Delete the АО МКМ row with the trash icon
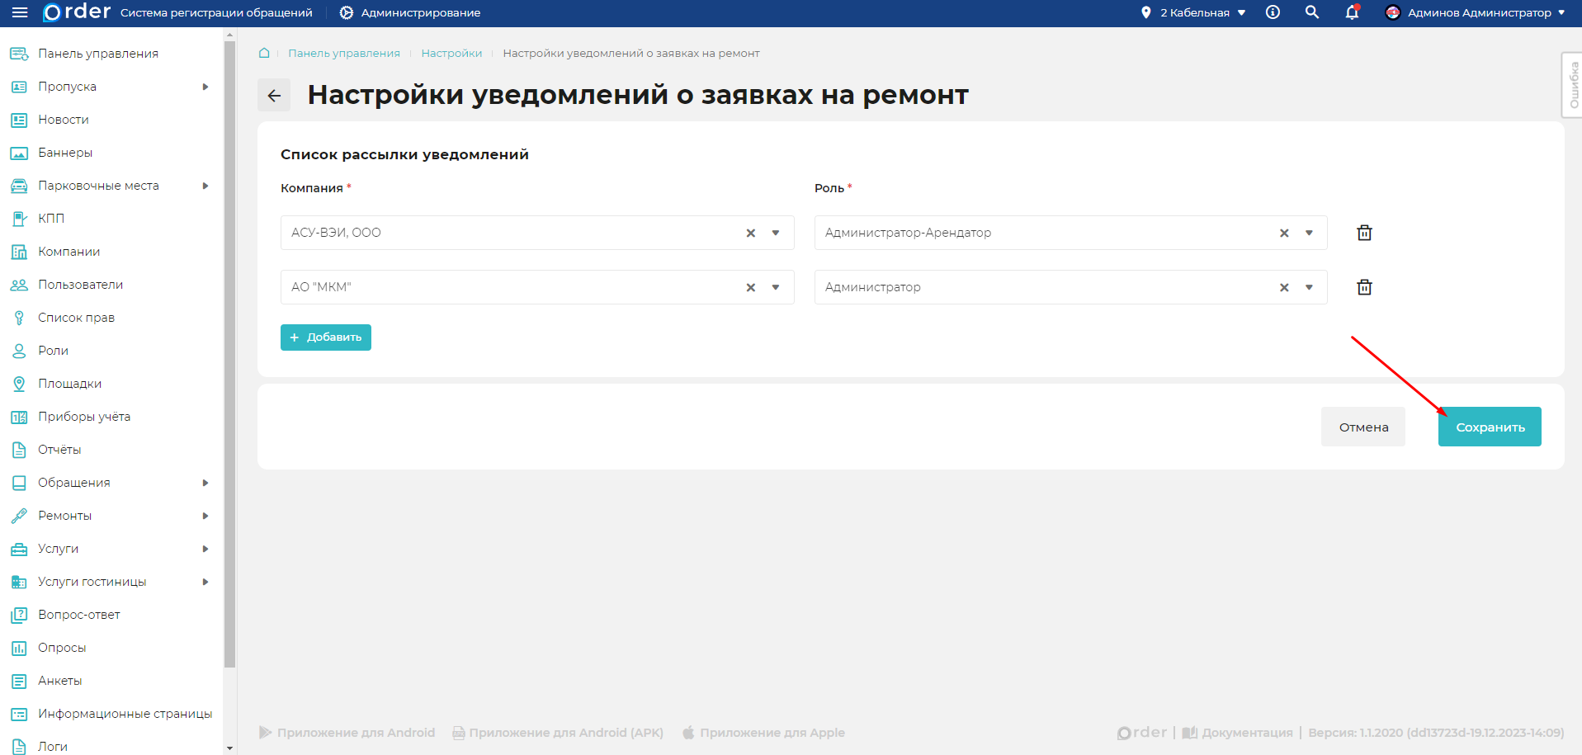Screen dimensions: 1582x755 tap(1363, 286)
